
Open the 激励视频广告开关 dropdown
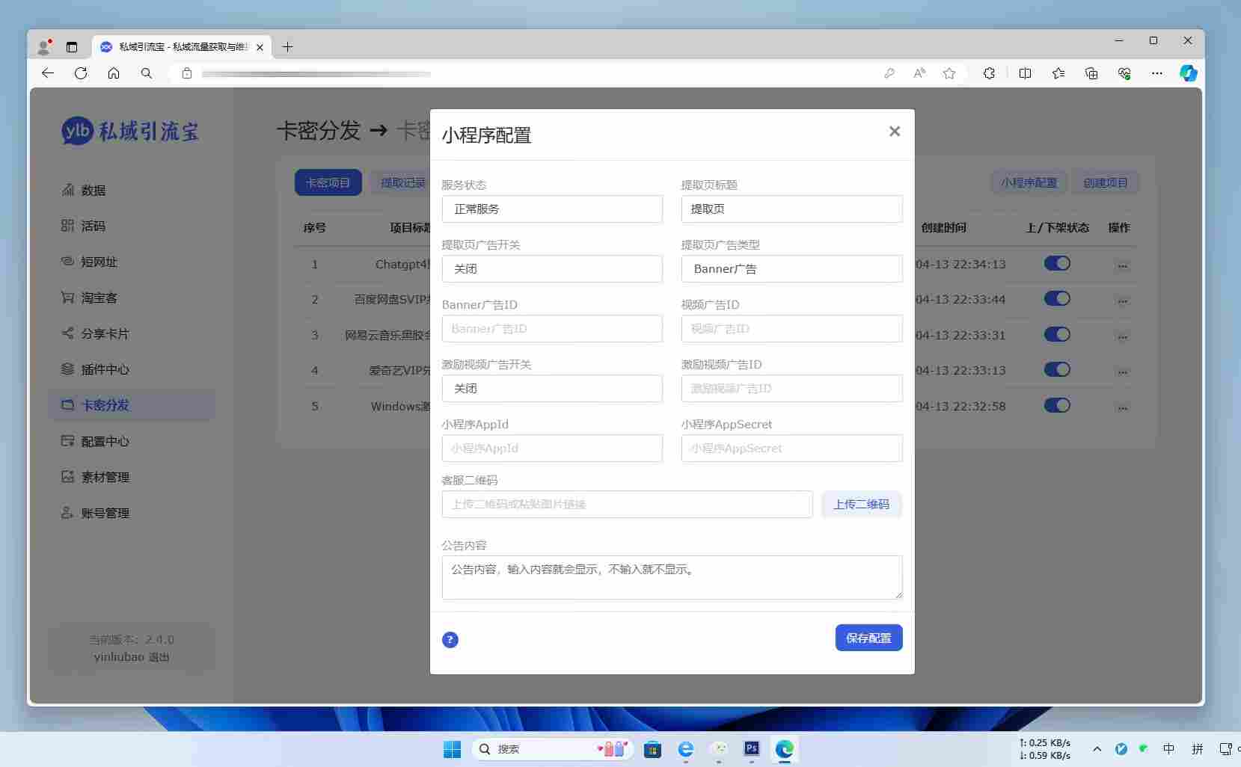(552, 388)
